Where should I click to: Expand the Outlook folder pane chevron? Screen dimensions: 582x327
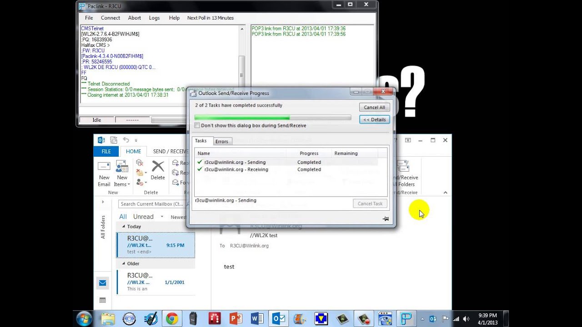103,202
